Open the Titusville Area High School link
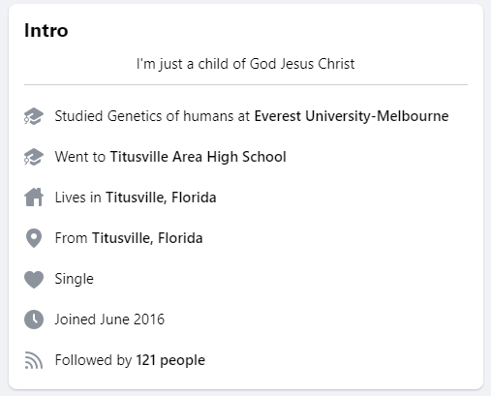This screenshot has height=396, width=491. [x=199, y=157]
